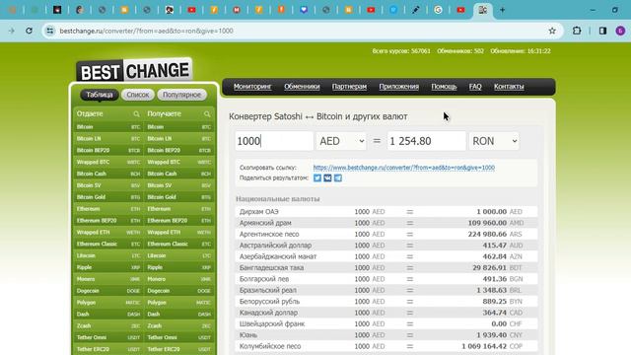
Task: Share result via VK icon
Action: click(x=327, y=177)
